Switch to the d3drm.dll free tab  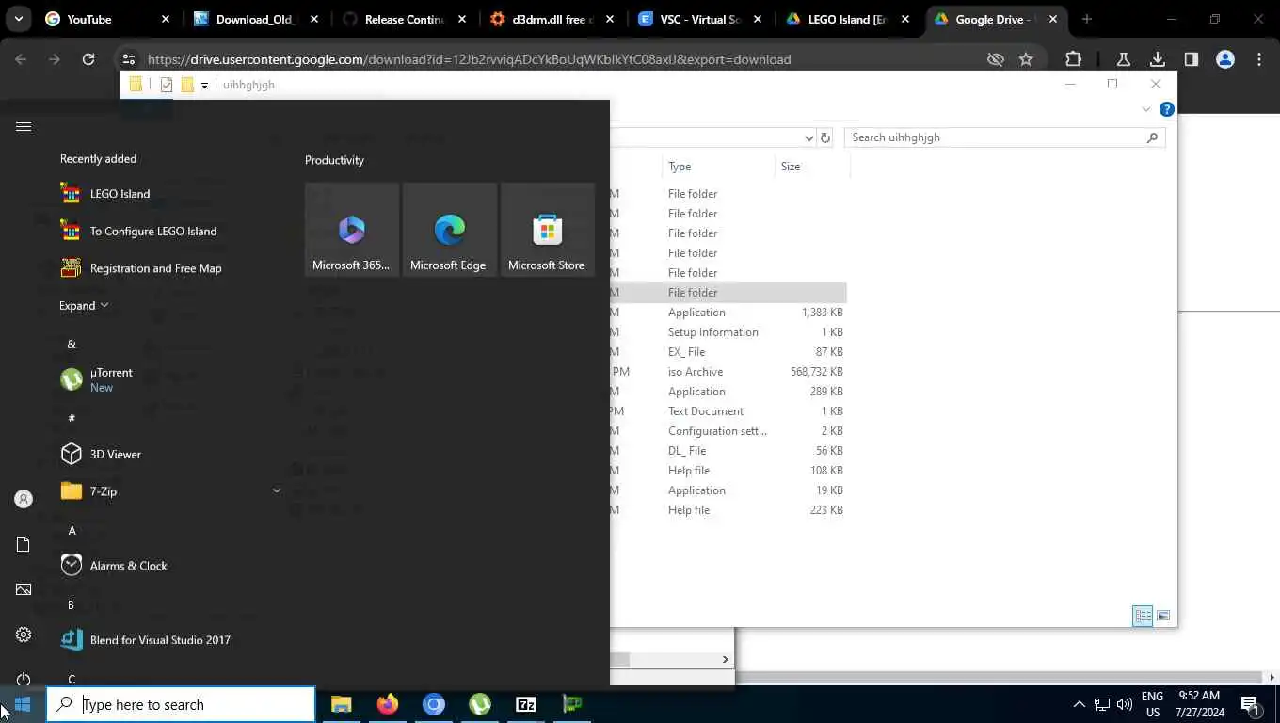(x=551, y=19)
